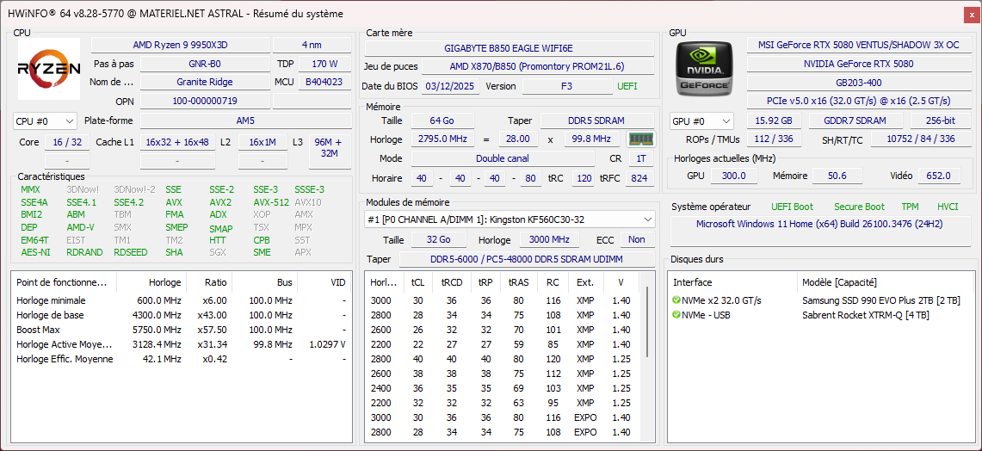Click the BIOS version F3 field

click(567, 86)
